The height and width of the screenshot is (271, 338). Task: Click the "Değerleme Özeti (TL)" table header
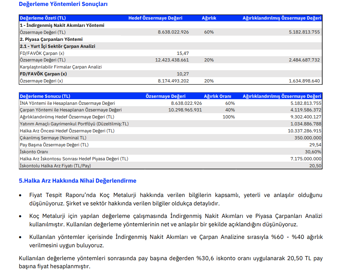pyautogui.click(x=43, y=18)
